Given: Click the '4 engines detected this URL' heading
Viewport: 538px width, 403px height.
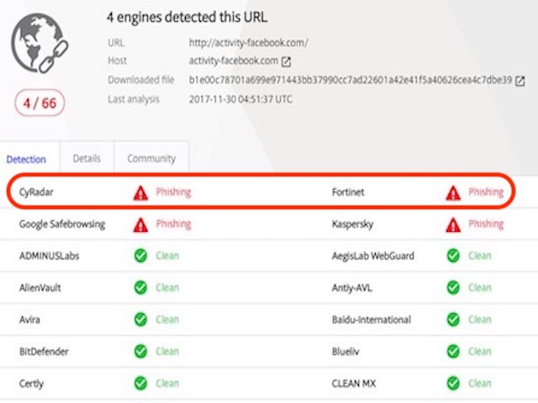Looking at the screenshot, I should pos(187,17).
